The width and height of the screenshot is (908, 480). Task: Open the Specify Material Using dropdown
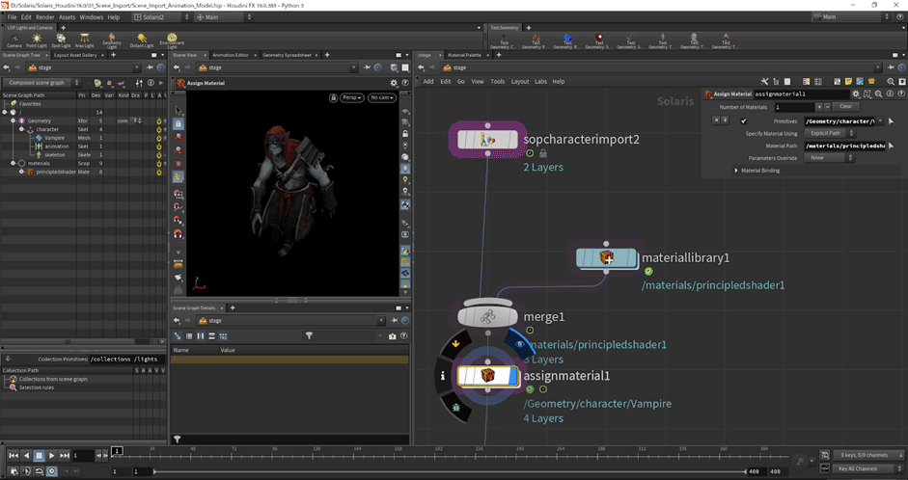pyautogui.click(x=828, y=133)
